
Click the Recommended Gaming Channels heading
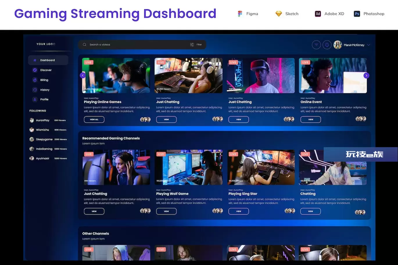coord(111,138)
